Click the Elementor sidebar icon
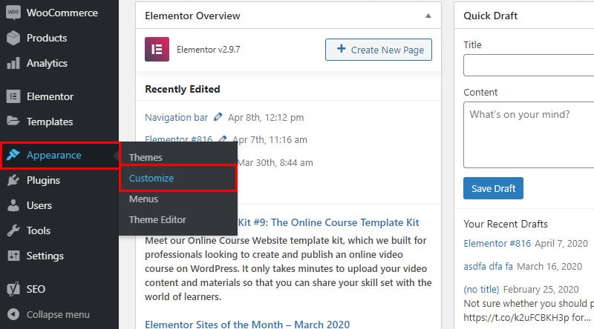The width and height of the screenshot is (594, 329). tap(13, 96)
